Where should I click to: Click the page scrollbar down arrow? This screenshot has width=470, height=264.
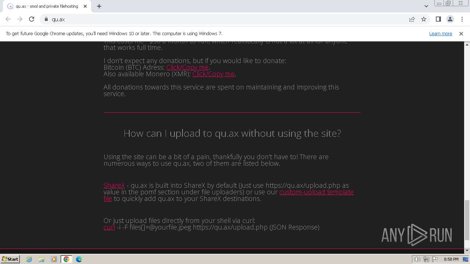(x=467, y=250)
